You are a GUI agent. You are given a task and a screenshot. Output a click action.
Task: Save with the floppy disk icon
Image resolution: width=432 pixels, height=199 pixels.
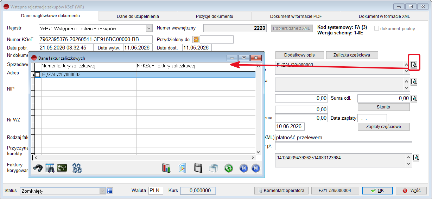(x=198, y=168)
